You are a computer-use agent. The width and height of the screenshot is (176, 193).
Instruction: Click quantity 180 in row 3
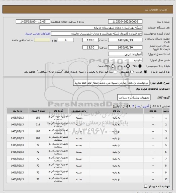(38, 131)
